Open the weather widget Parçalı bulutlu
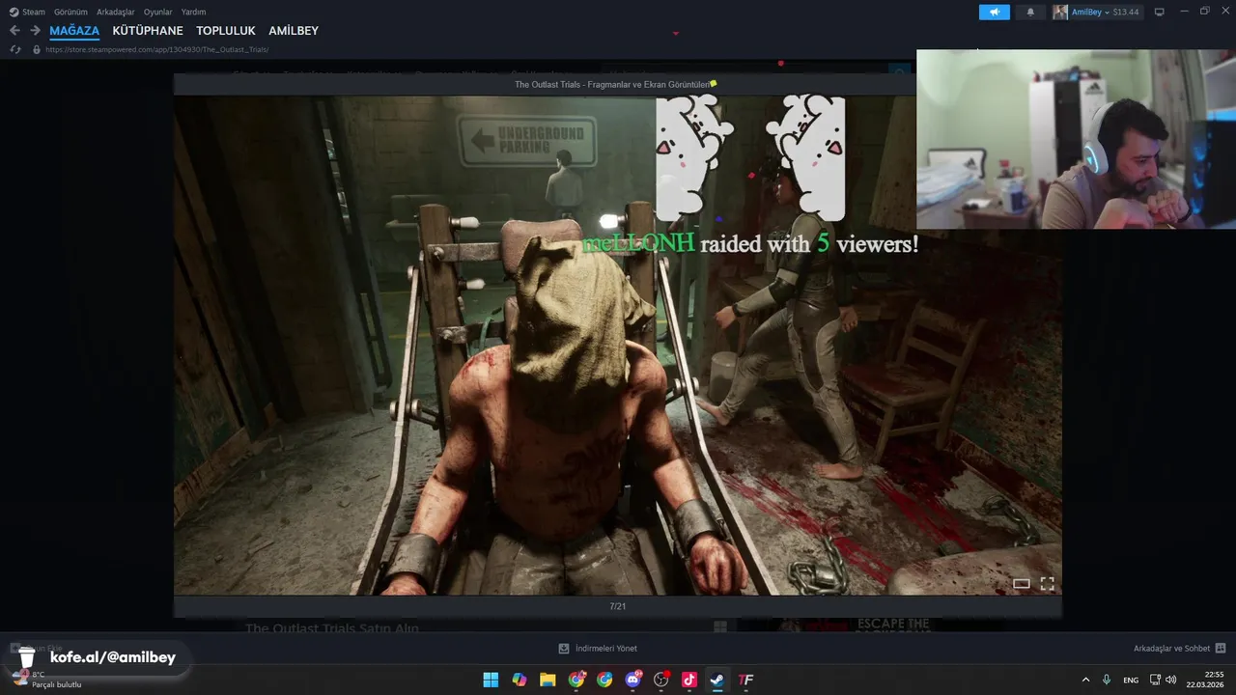The image size is (1236, 695). coord(46,680)
